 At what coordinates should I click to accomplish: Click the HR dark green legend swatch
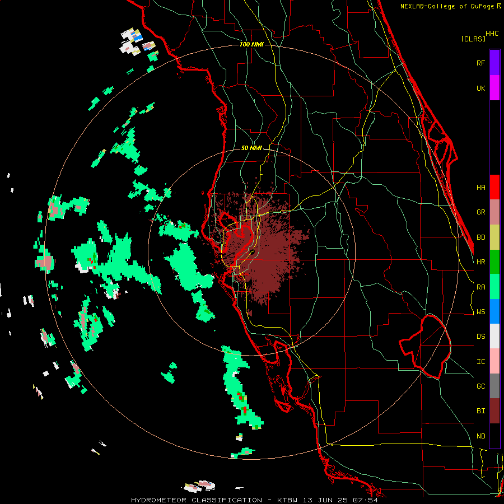(x=494, y=262)
